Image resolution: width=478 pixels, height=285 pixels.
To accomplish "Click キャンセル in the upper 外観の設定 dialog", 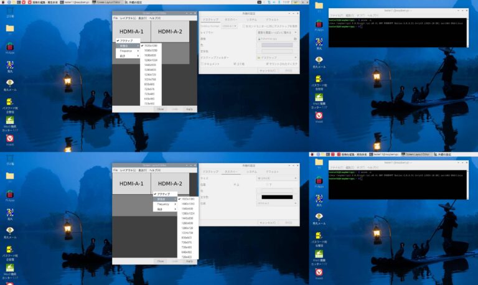I will click(x=268, y=71).
